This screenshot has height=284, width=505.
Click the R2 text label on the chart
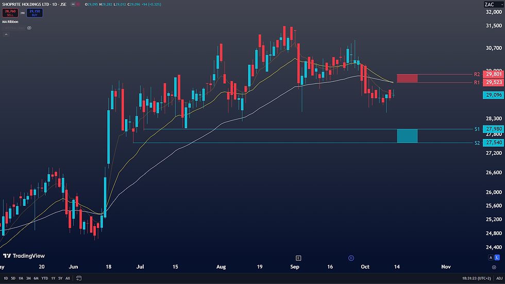coord(477,74)
